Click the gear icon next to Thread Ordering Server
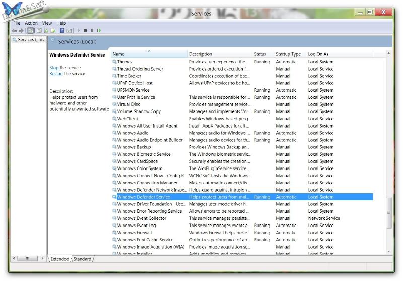 (x=114, y=69)
